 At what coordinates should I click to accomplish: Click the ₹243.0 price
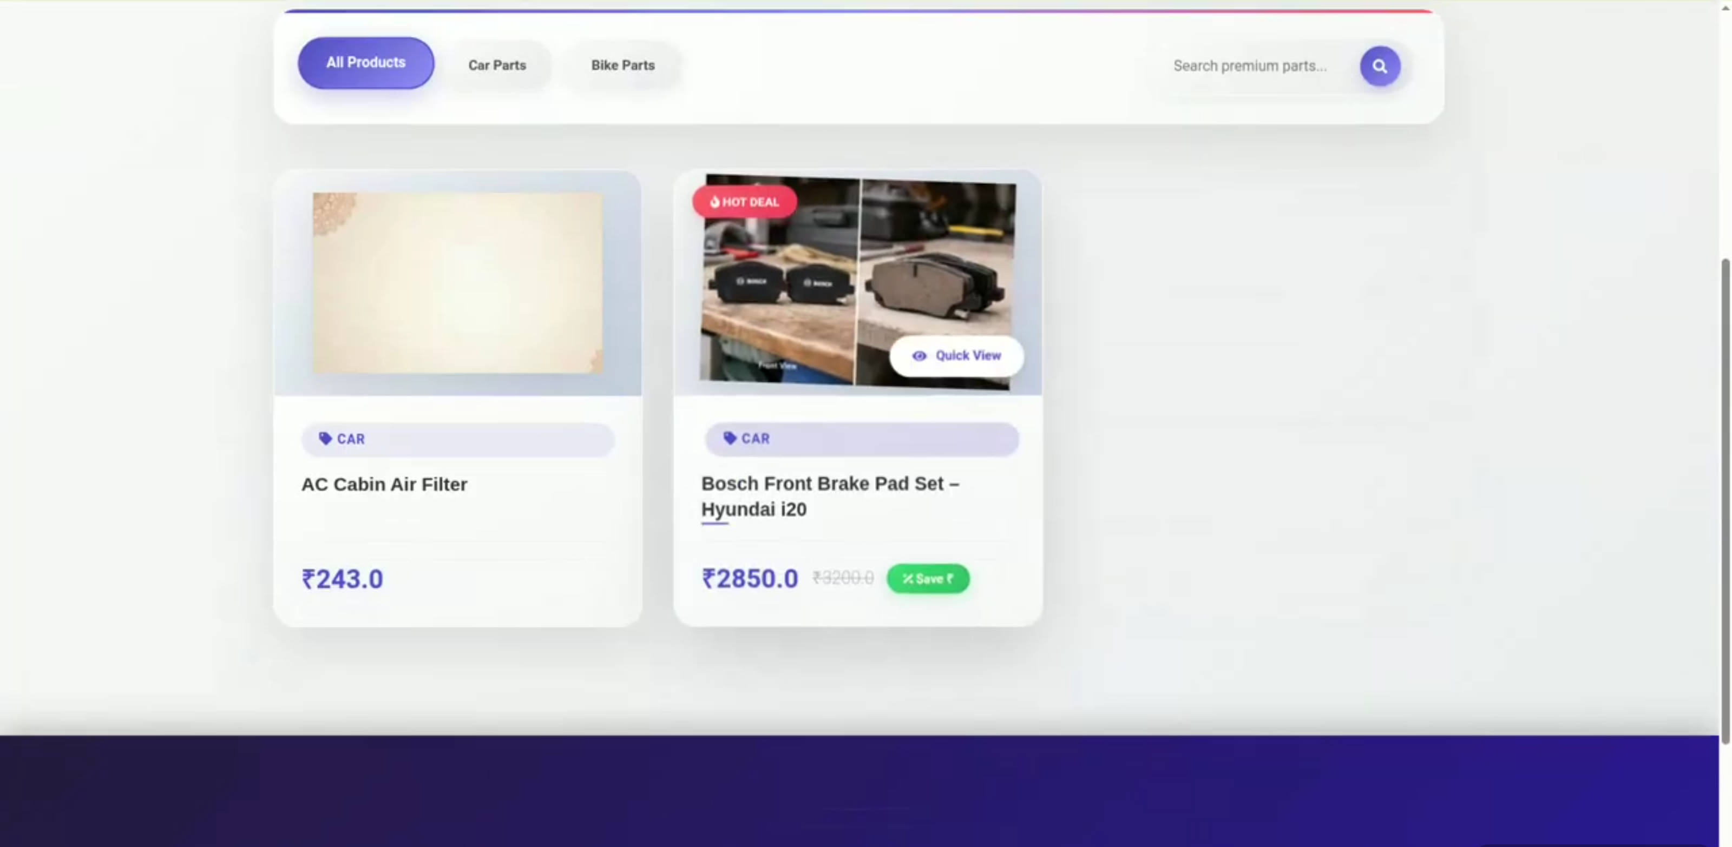(342, 579)
